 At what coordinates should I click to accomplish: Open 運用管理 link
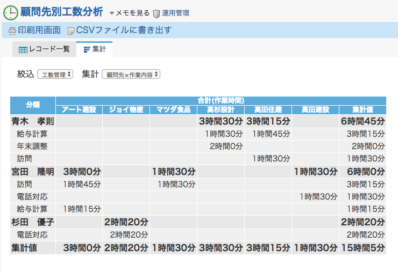tap(176, 13)
